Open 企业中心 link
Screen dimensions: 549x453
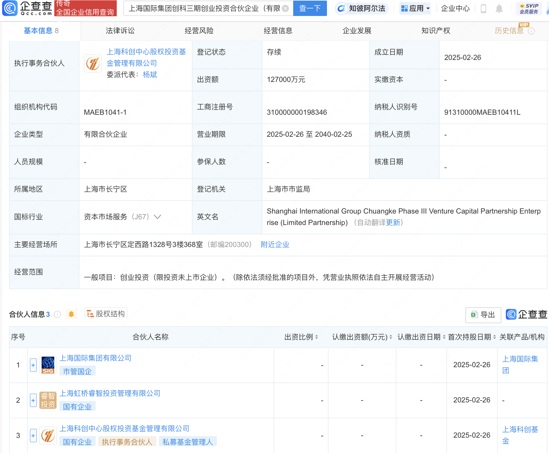point(455,8)
